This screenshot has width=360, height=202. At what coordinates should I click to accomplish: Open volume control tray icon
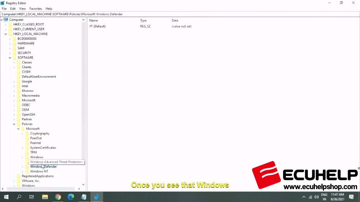click(x=316, y=197)
